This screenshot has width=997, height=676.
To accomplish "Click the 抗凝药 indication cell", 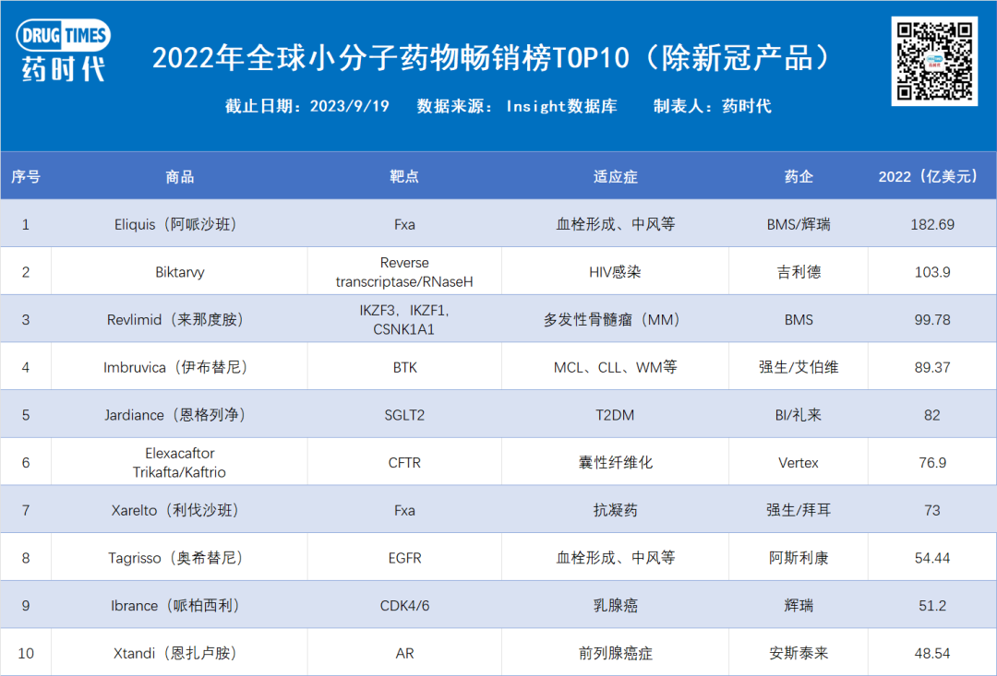I will point(615,510).
